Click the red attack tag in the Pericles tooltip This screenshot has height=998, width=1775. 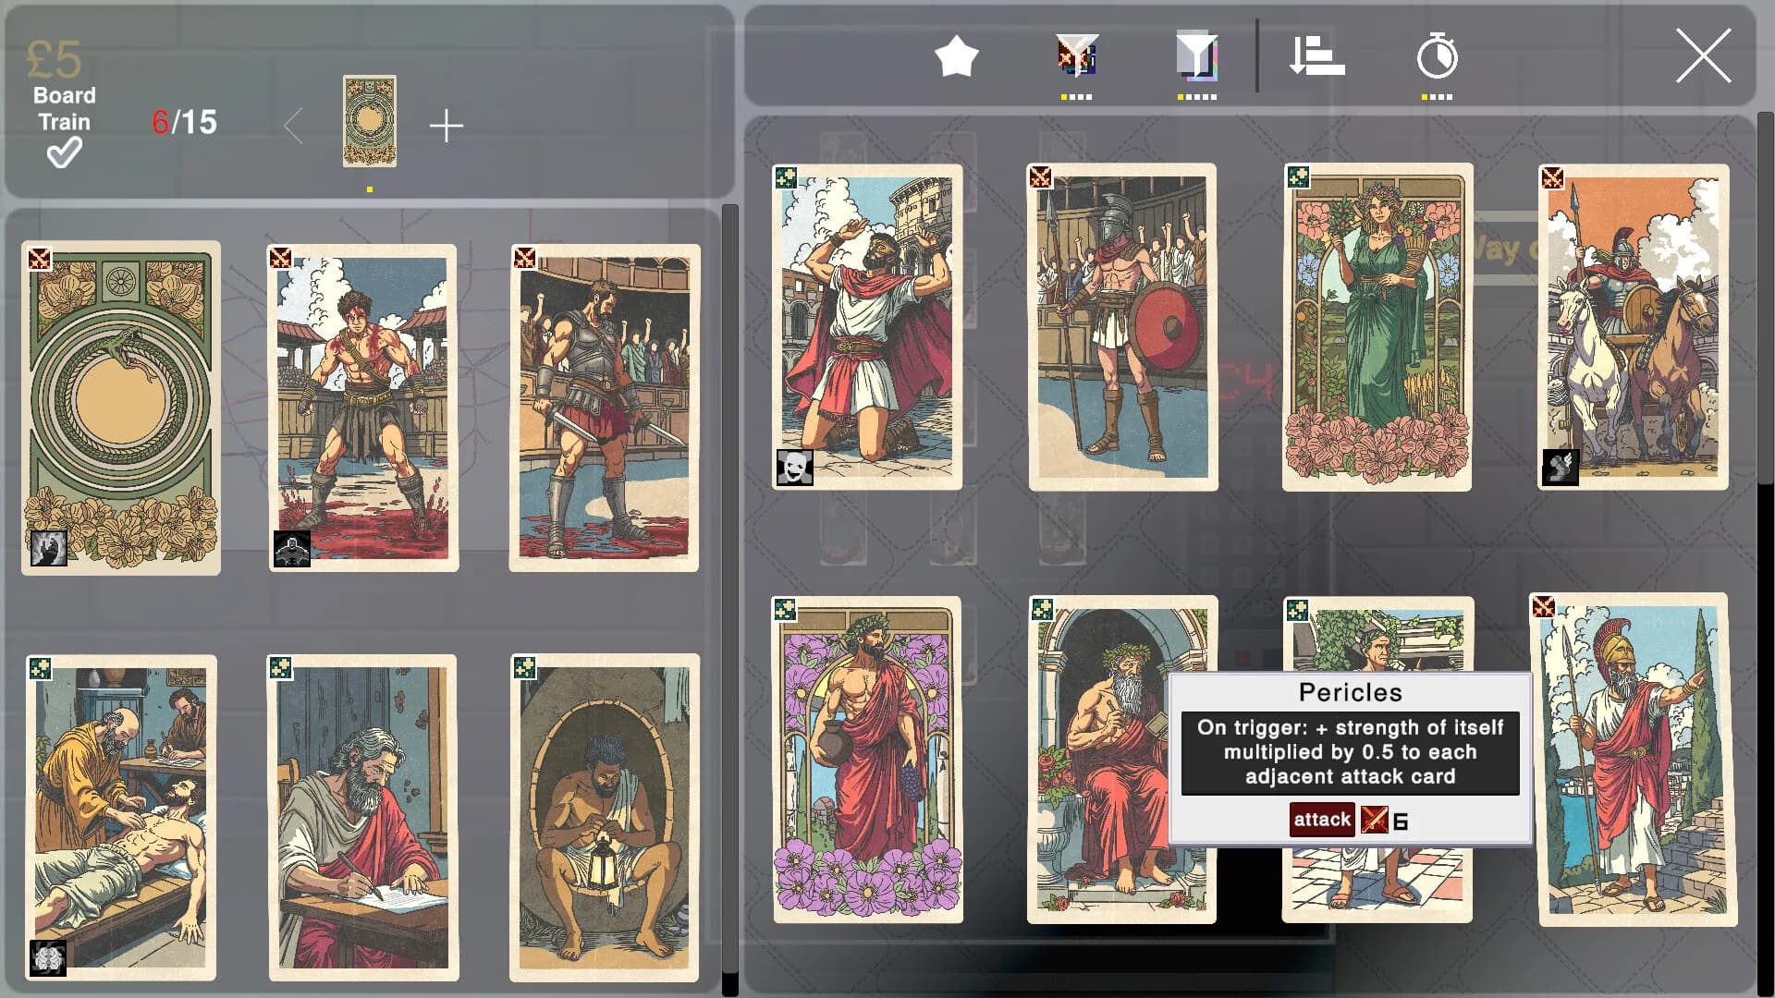coord(1322,820)
